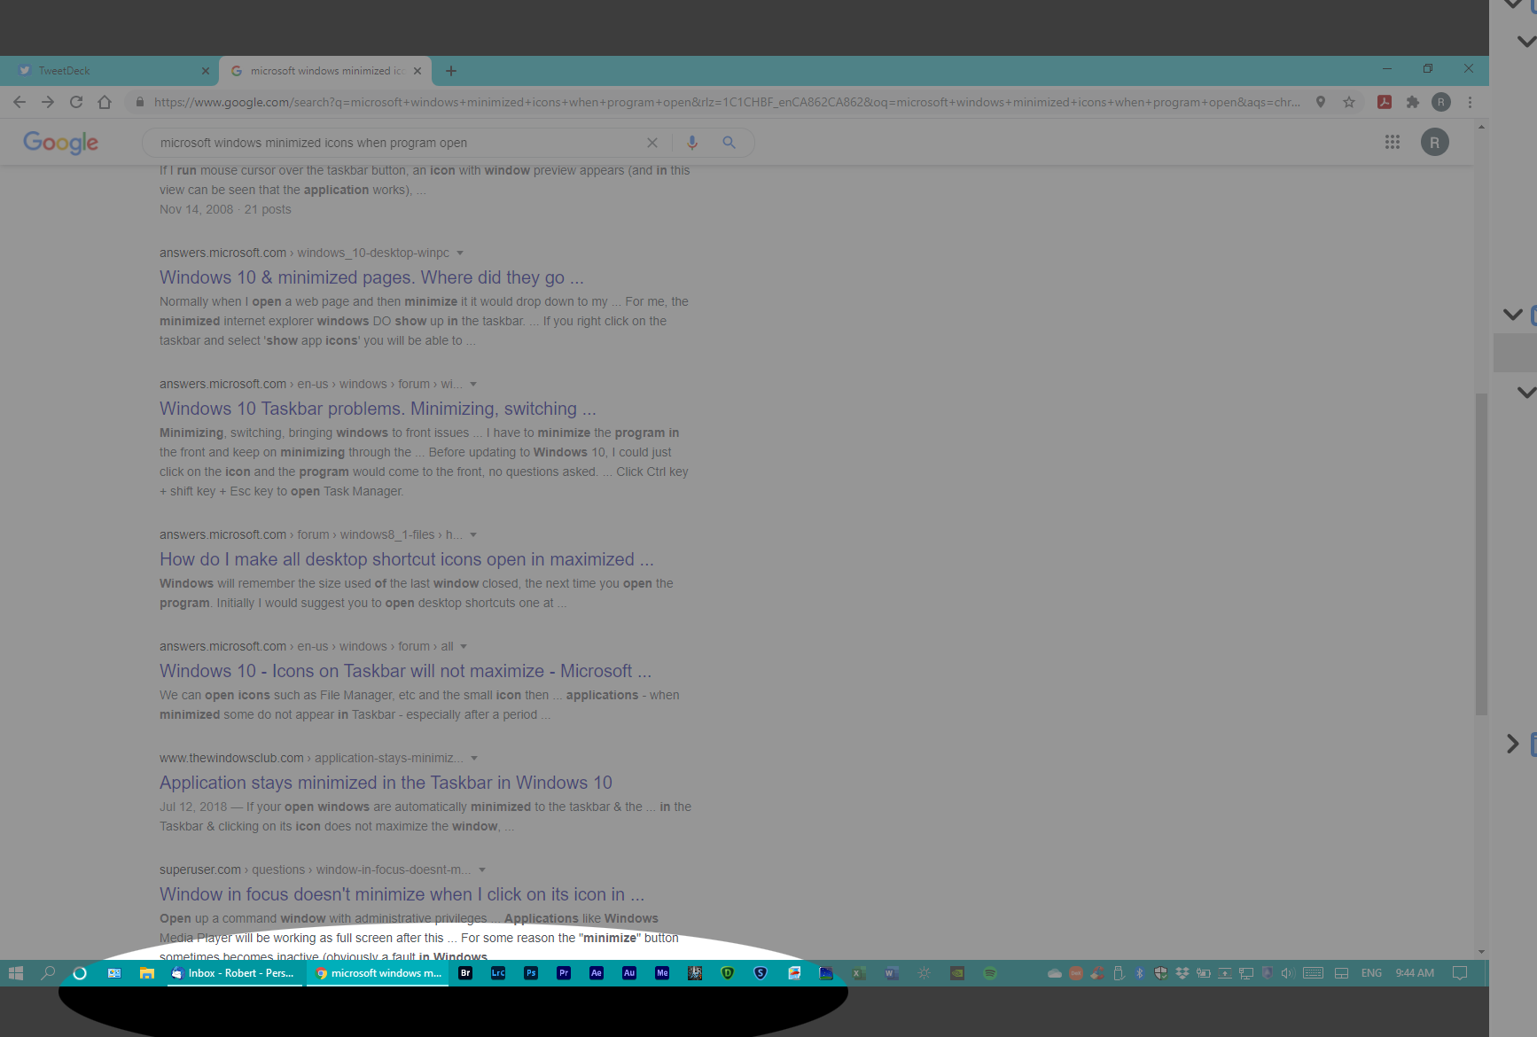Go to the Chrome home page

pos(105,102)
